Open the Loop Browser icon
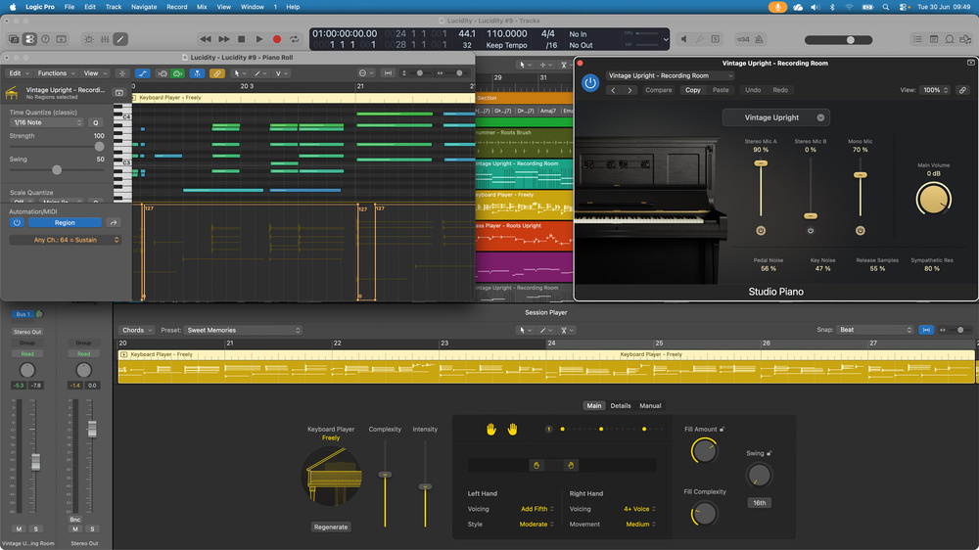The image size is (979, 550). pos(949,39)
